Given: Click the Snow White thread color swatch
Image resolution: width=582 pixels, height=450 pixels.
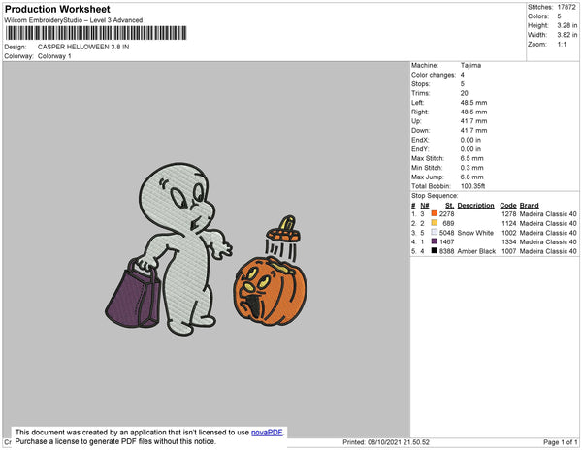Looking at the screenshot, I should (435, 232).
